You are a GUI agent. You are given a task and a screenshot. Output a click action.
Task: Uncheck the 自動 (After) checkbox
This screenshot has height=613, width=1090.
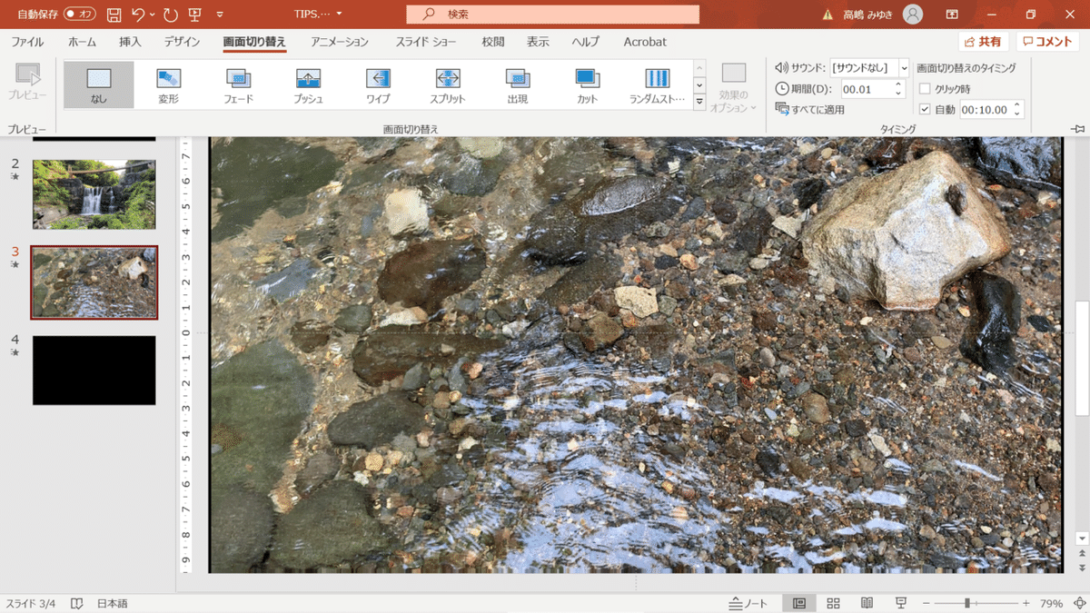[x=925, y=109]
